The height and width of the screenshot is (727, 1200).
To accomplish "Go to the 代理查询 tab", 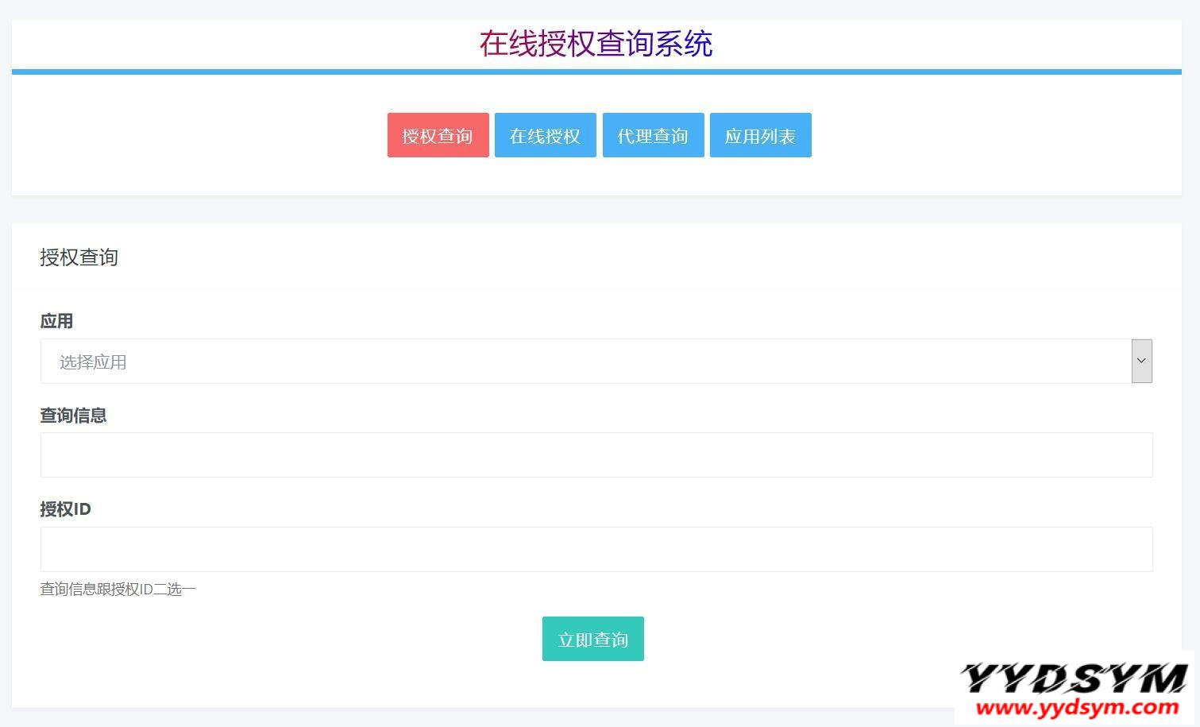I will 653,135.
